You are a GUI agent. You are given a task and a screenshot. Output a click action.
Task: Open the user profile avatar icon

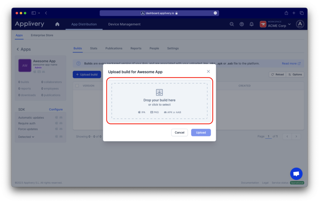(x=300, y=24)
